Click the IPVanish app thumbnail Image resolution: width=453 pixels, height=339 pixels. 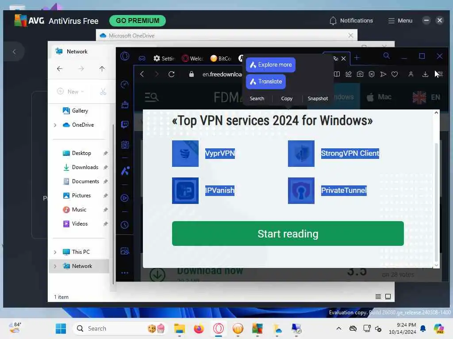point(185,191)
